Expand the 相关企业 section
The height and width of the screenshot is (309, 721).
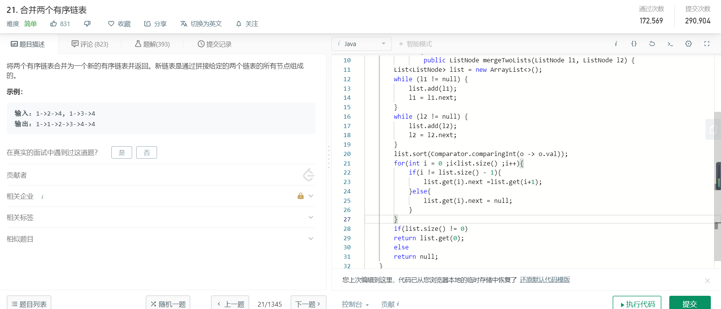[x=311, y=196]
